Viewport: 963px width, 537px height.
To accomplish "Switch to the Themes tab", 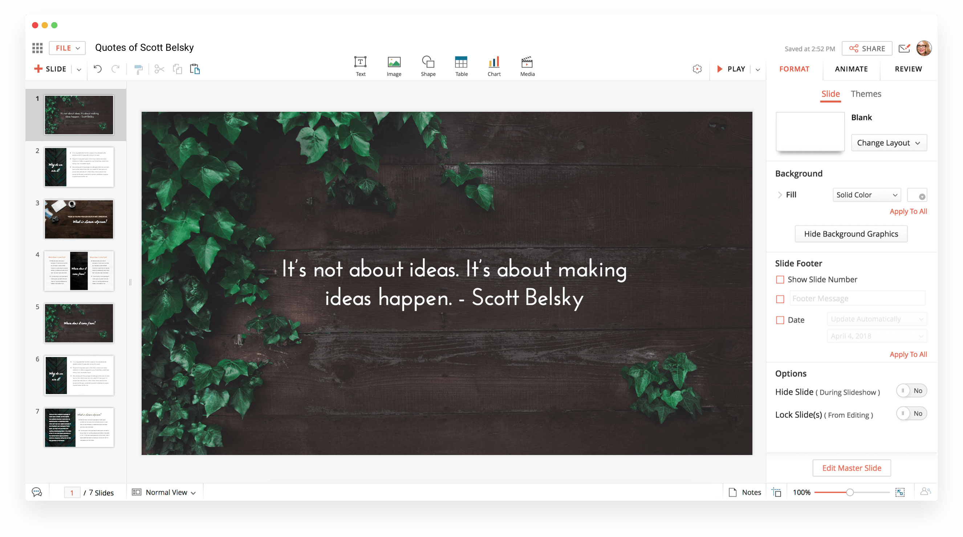I will [x=866, y=93].
